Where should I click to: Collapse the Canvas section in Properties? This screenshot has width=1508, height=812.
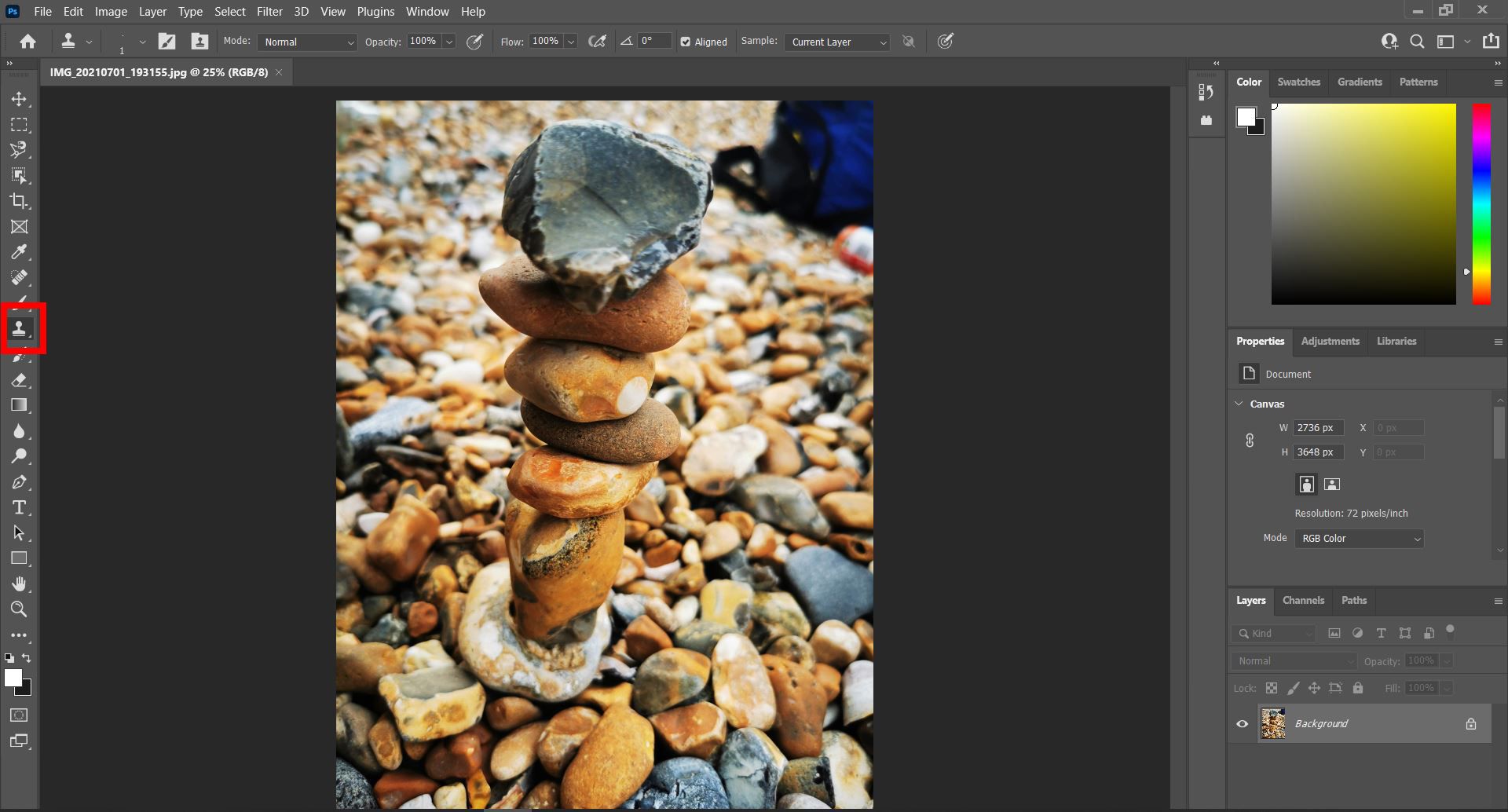tap(1239, 404)
